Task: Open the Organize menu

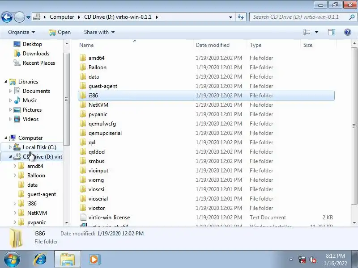Action: pos(21,32)
